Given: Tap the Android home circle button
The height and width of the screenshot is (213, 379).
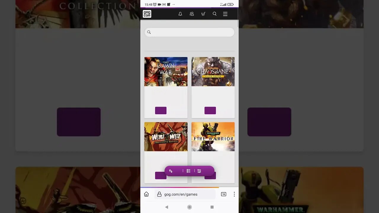Looking at the screenshot, I should coord(189,207).
